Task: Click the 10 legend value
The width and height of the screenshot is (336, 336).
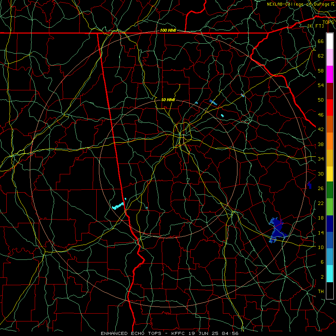Action: (321, 248)
